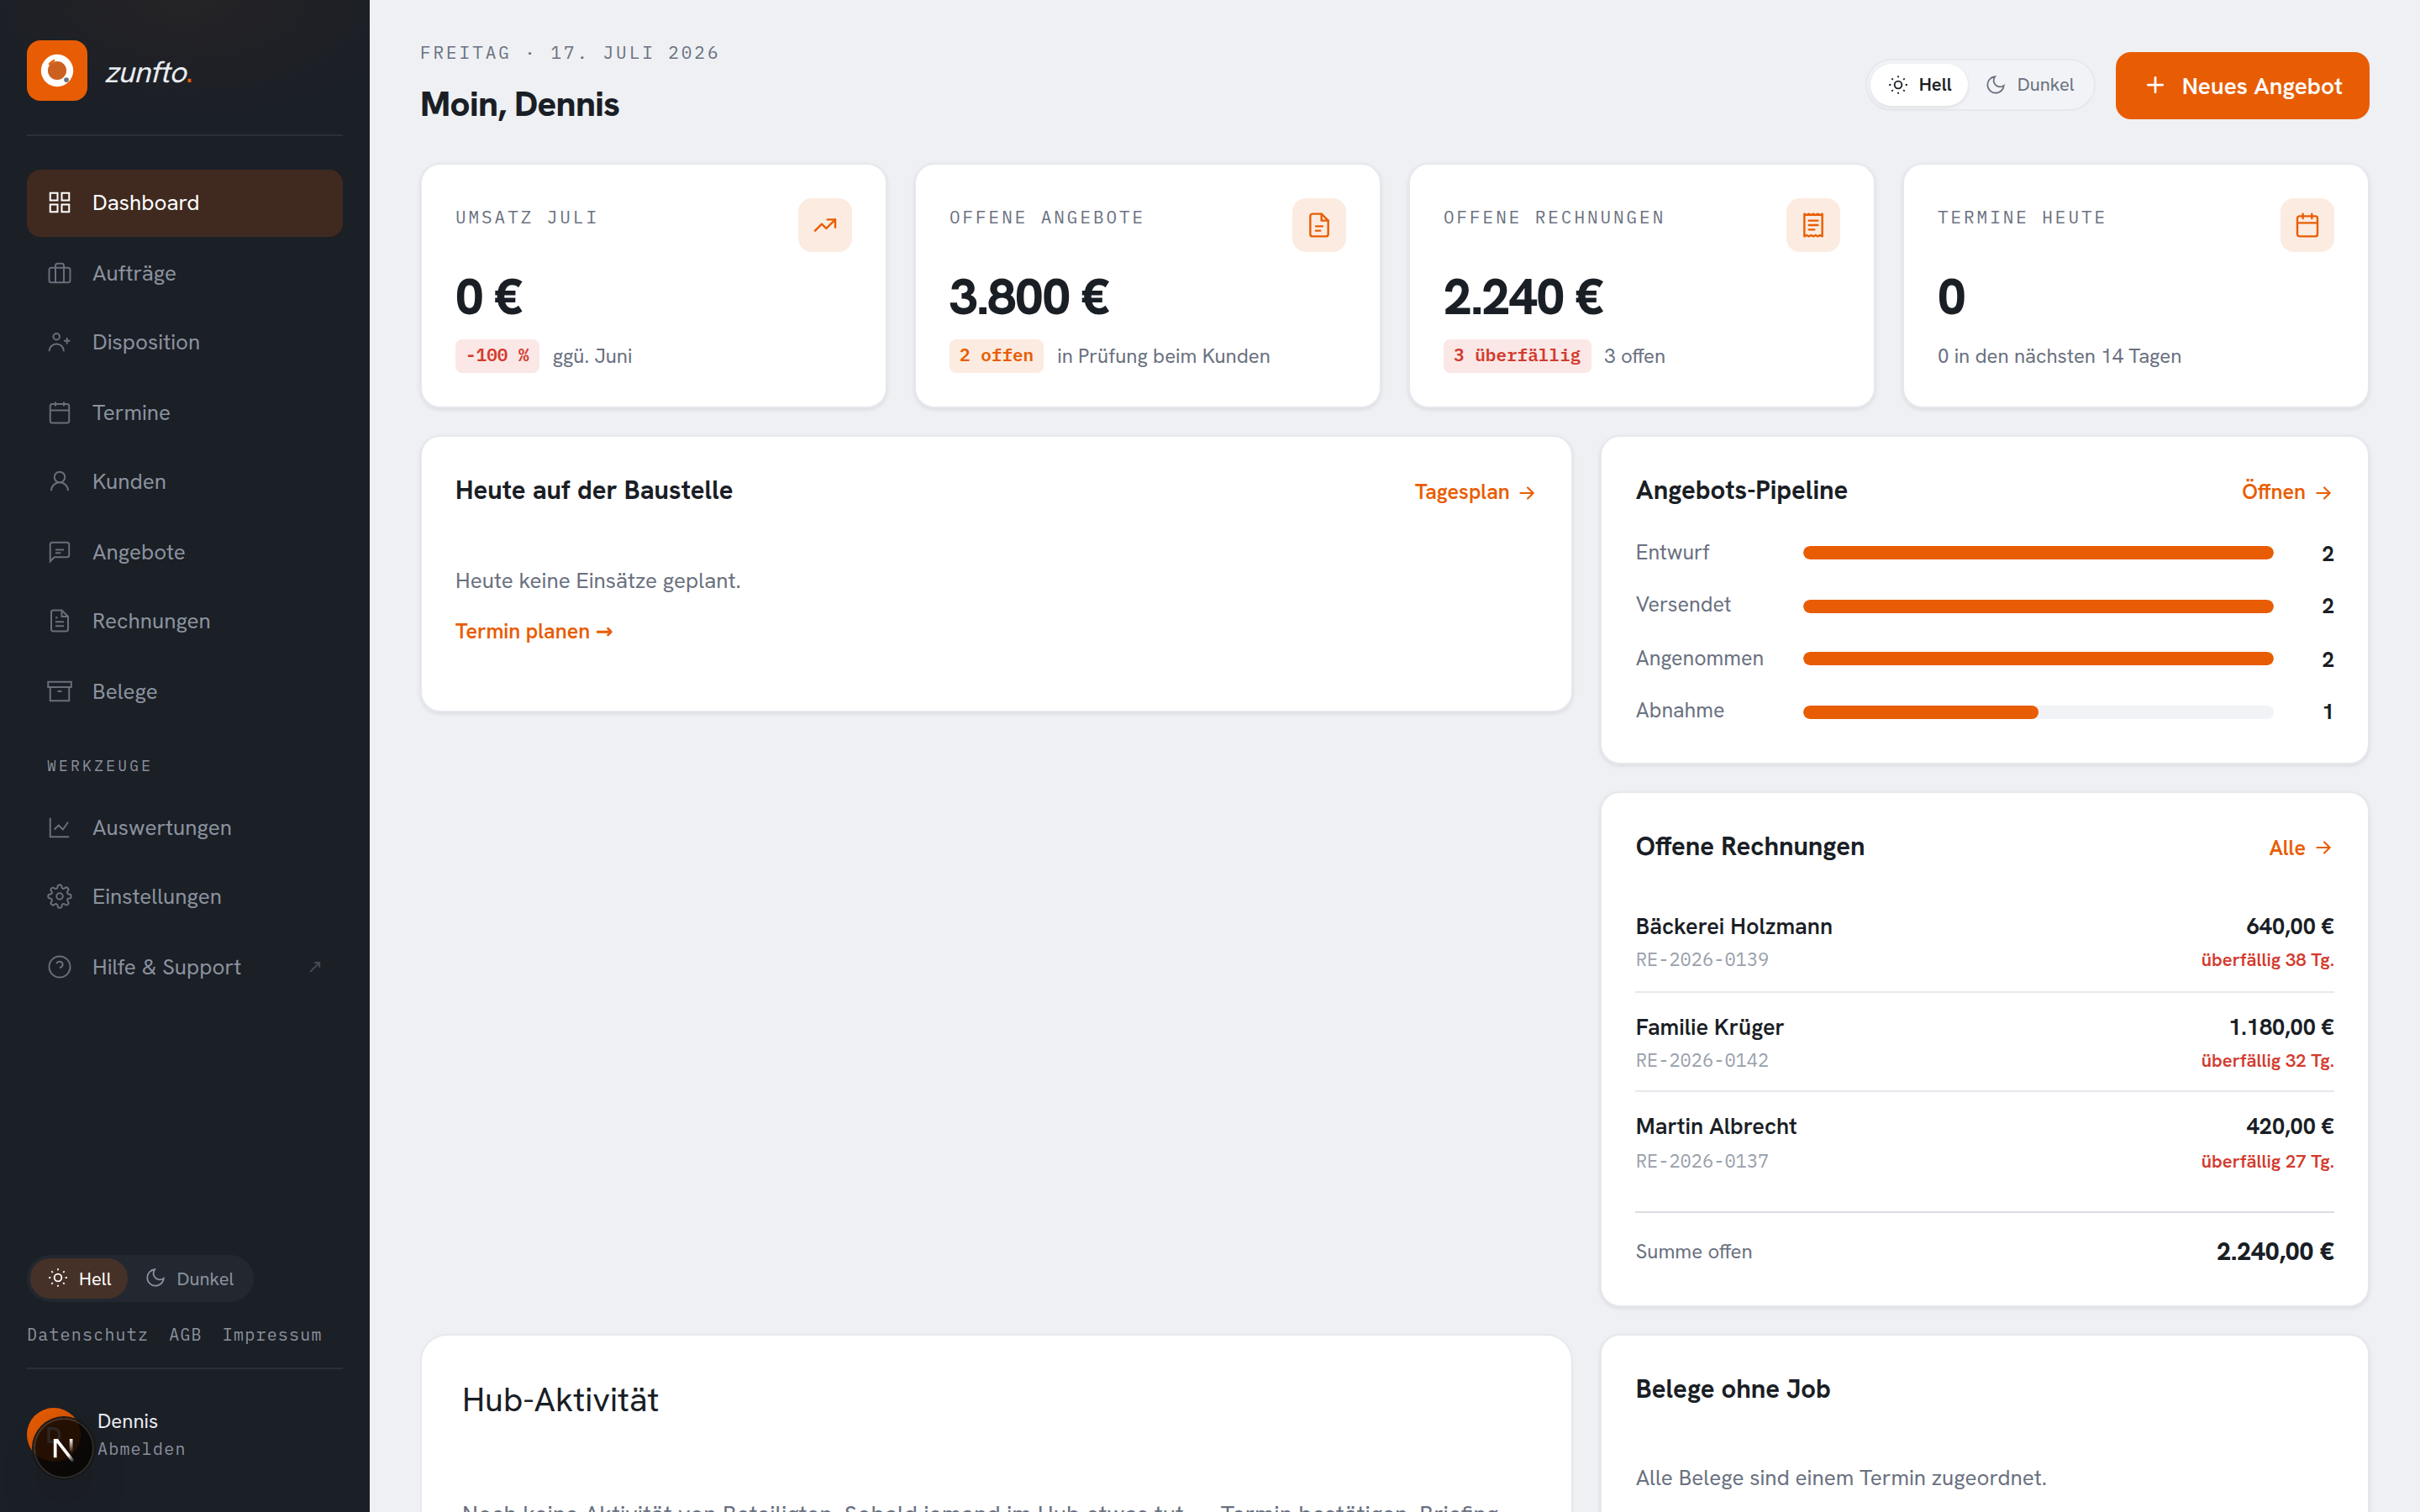Image resolution: width=2420 pixels, height=1512 pixels.
Task: Click the 'überfällig 38 Tg.' text
Action: click(2267, 960)
